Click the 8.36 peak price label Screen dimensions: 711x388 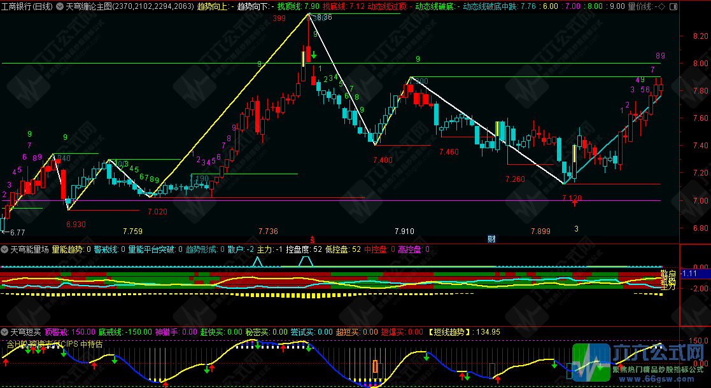[323, 17]
